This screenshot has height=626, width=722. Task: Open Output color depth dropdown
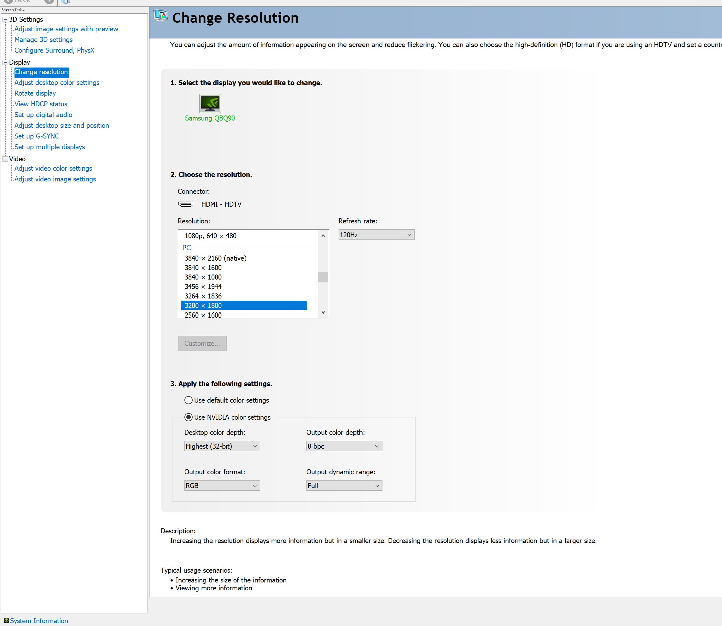tap(344, 446)
